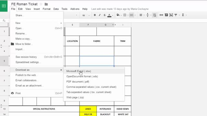
Task: Click the horizontal align icon
Action: tap(141, 15)
